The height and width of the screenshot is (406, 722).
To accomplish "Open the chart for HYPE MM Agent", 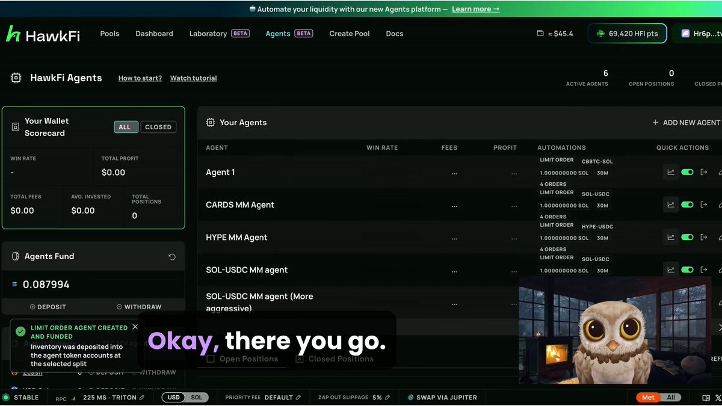I will 671,237.
